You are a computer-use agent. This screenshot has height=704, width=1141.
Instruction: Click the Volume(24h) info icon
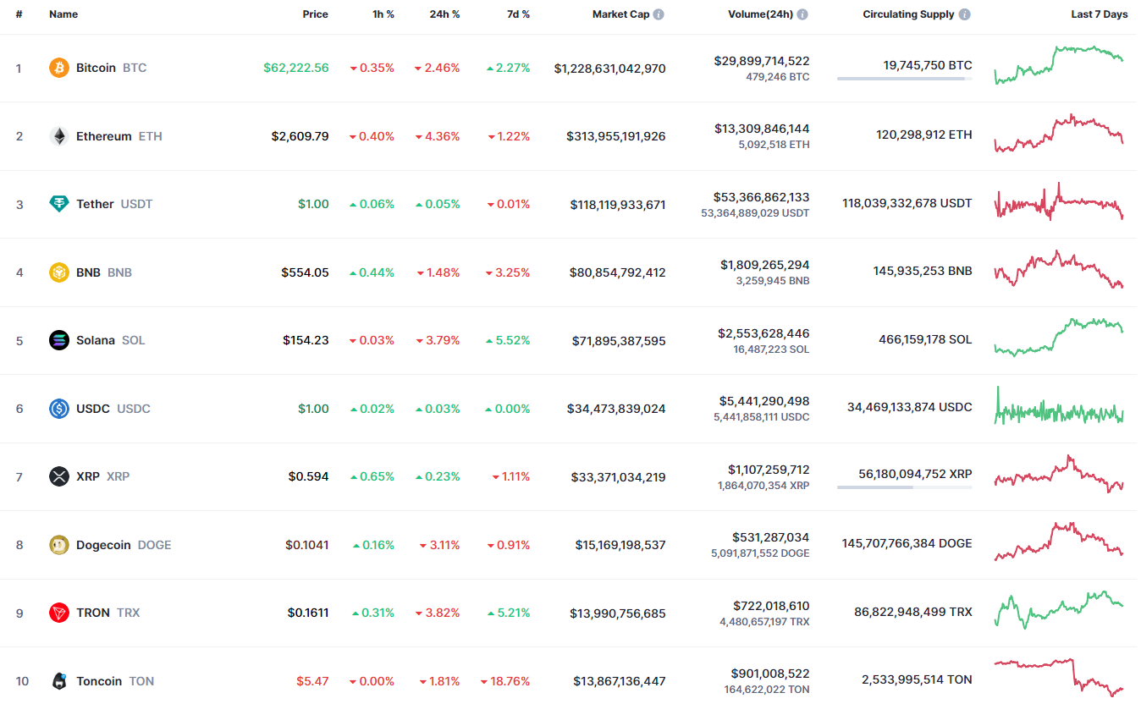(x=802, y=14)
